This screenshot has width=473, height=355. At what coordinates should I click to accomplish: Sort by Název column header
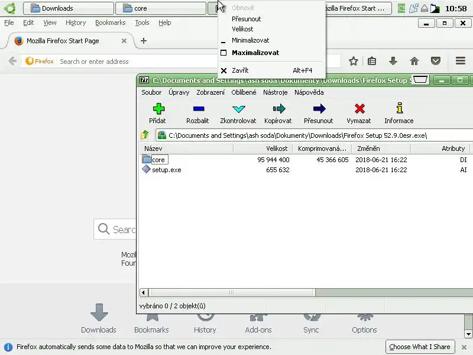point(186,149)
